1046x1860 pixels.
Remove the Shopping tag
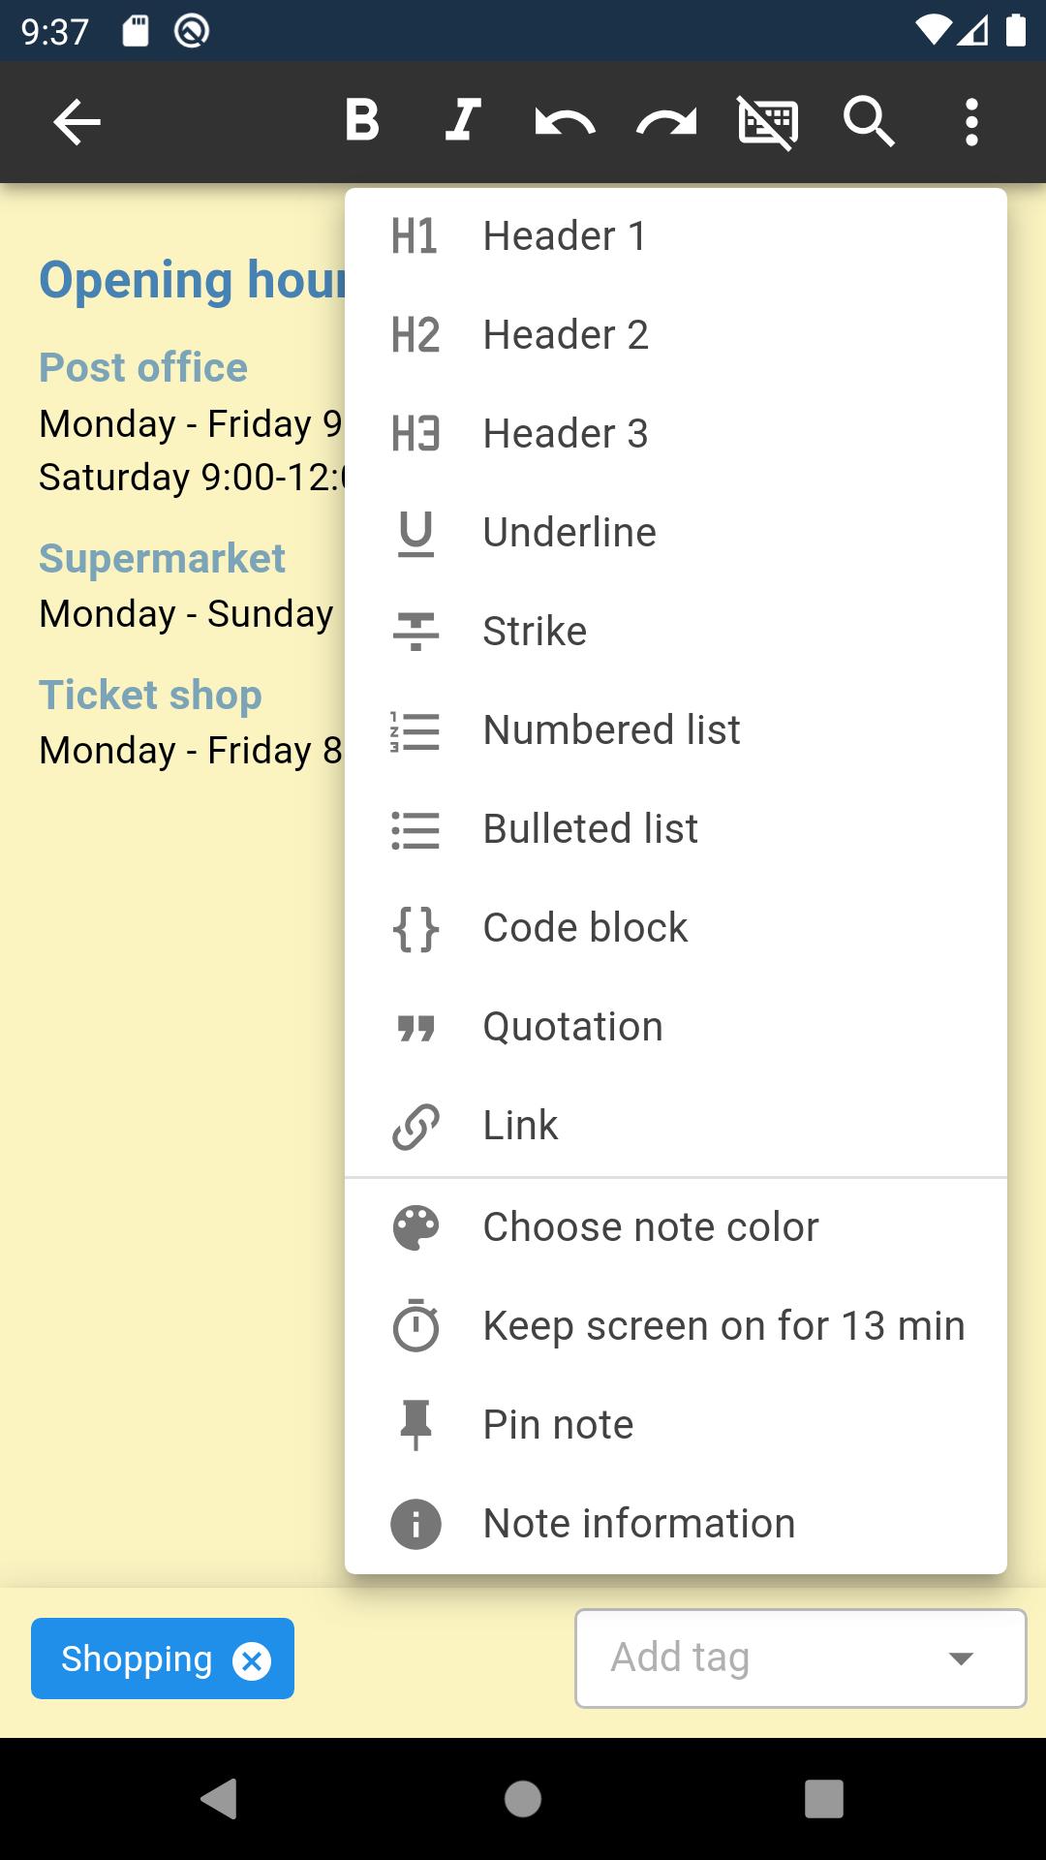pyautogui.click(x=252, y=1661)
